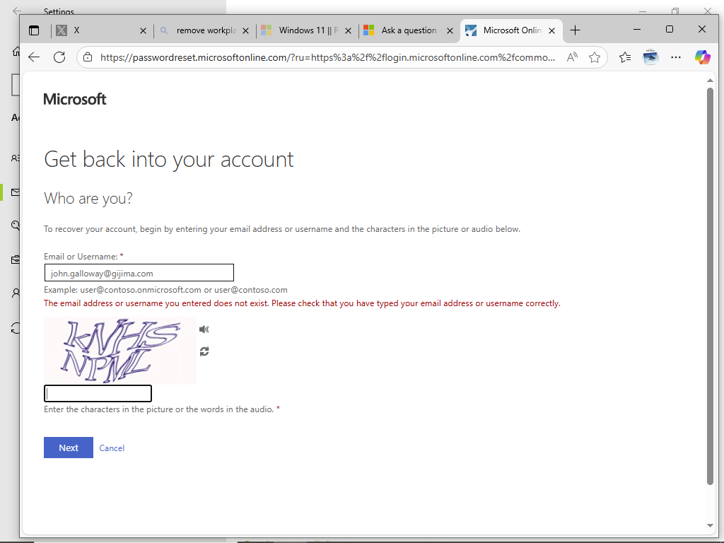Open a new browser tab
724x543 pixels.
(x=575, y=30)
